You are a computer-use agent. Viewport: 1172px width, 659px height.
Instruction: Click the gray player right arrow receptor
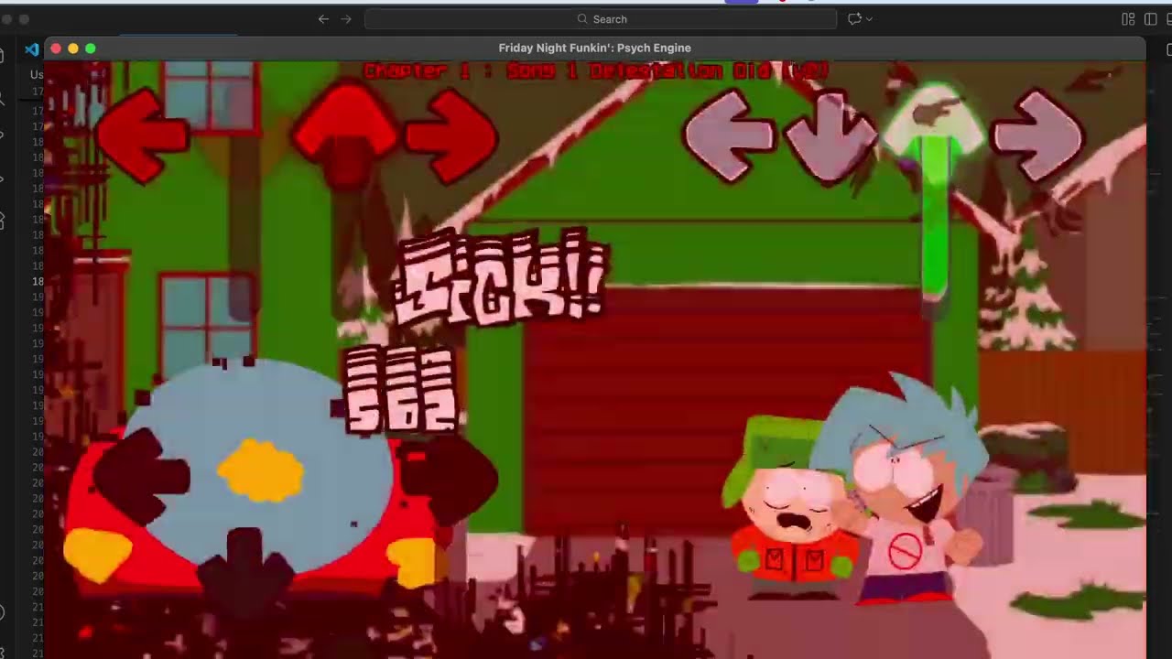[x=1038, y=135]
